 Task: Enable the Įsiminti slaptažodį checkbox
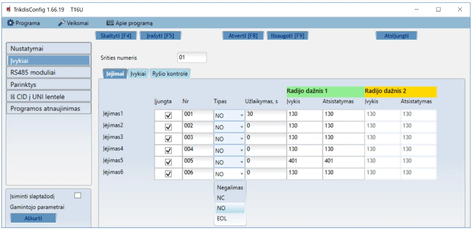[78, 195]
